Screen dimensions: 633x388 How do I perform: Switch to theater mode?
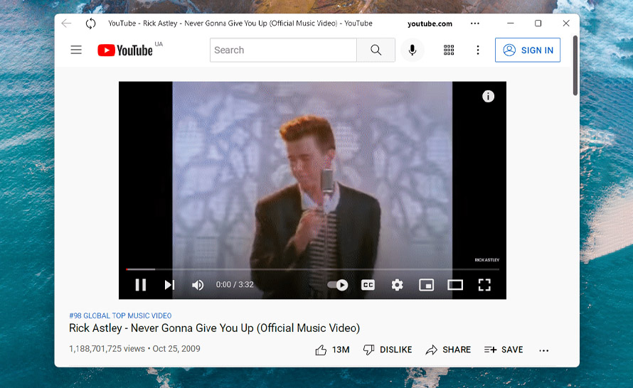pos(455,285)
